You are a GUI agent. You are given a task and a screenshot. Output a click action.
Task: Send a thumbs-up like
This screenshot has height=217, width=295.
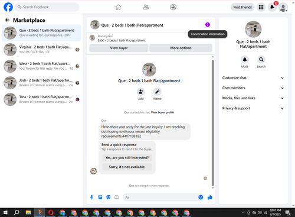click(210, 197)
